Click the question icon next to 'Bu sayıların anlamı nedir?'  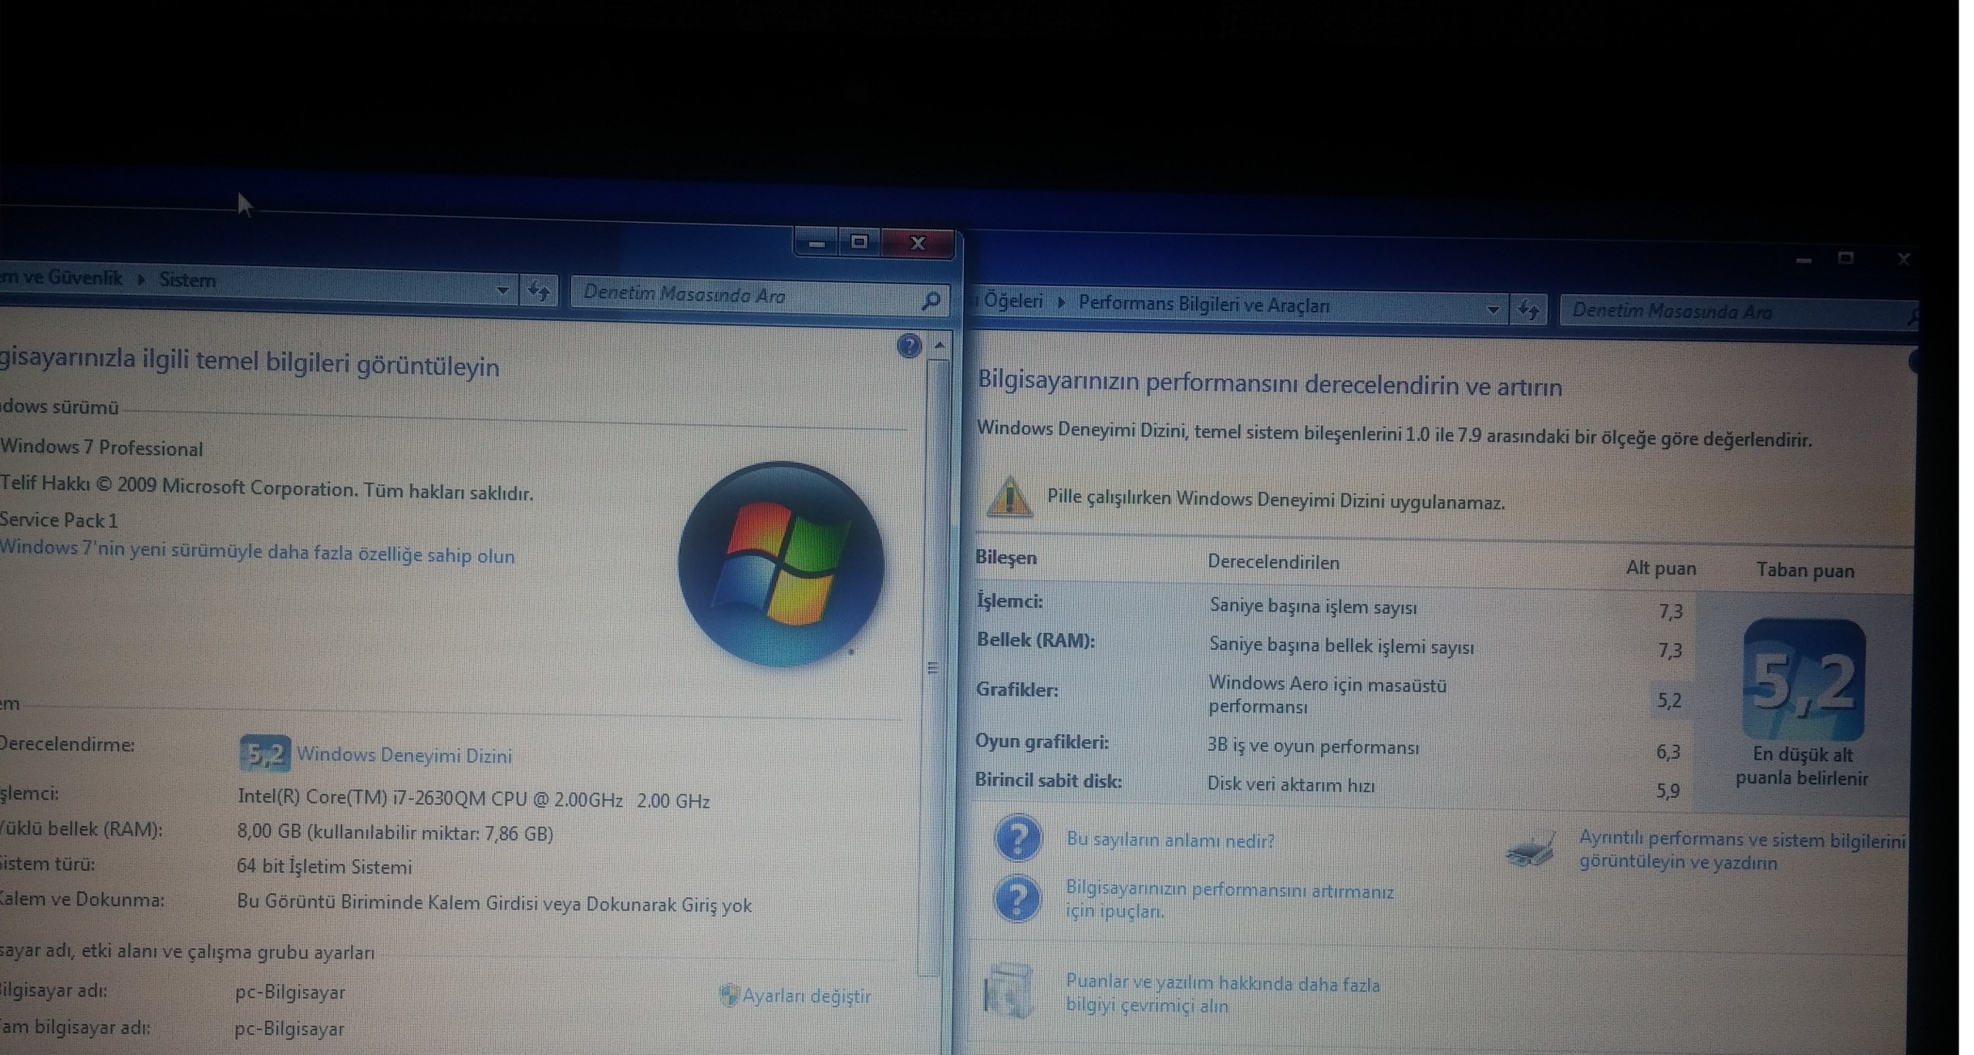pyautogui.click(x=1018, y=838)
